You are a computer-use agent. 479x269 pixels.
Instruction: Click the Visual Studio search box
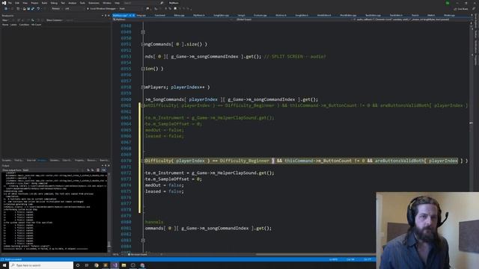141,3
